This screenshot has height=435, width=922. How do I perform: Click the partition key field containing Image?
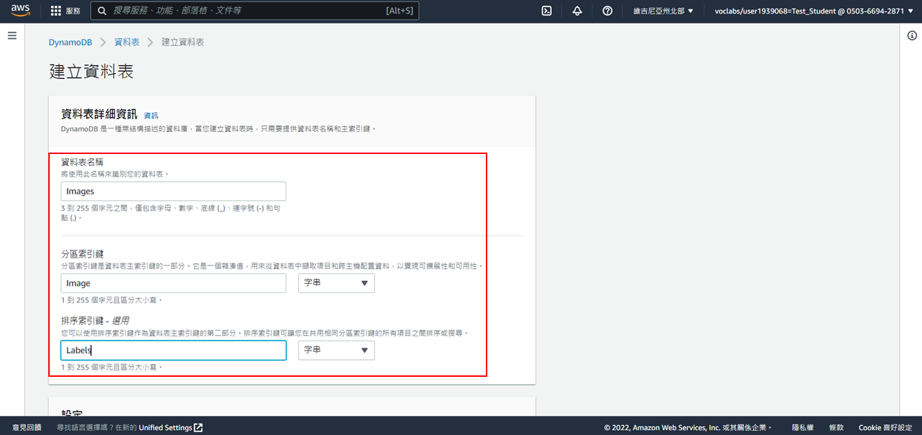(173, 283)
